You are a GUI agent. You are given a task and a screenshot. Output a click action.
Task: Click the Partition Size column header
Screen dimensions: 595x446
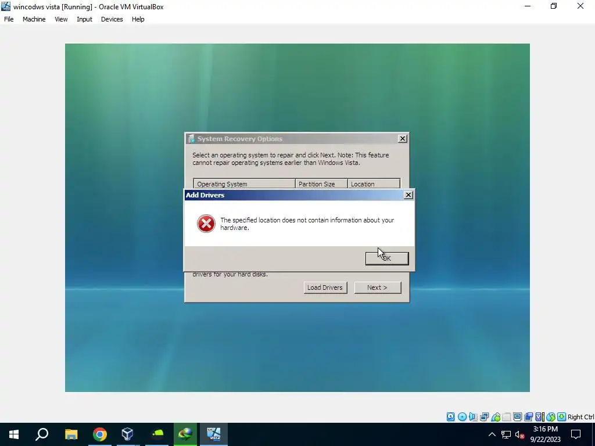[321, 184]
